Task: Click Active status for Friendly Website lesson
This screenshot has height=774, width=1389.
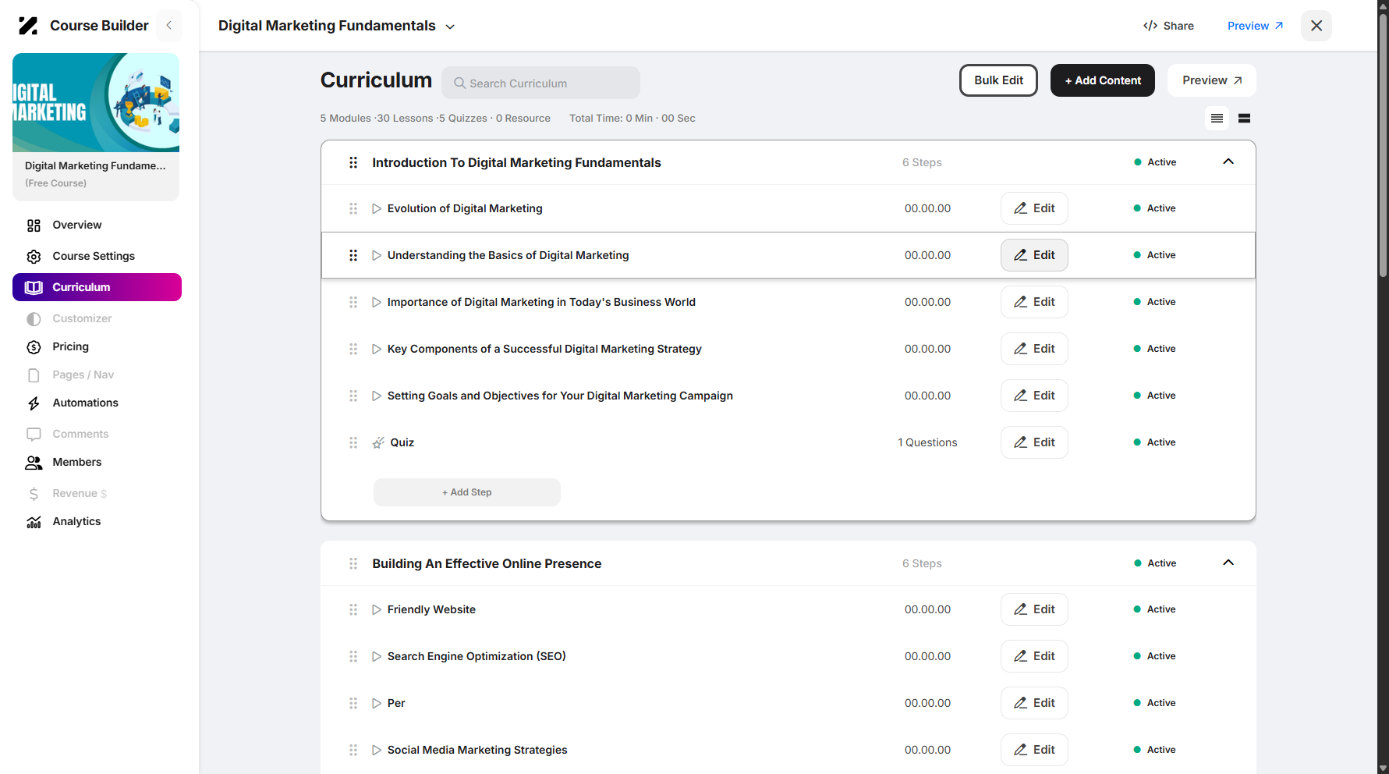Action: click(x=1155, y=609)
